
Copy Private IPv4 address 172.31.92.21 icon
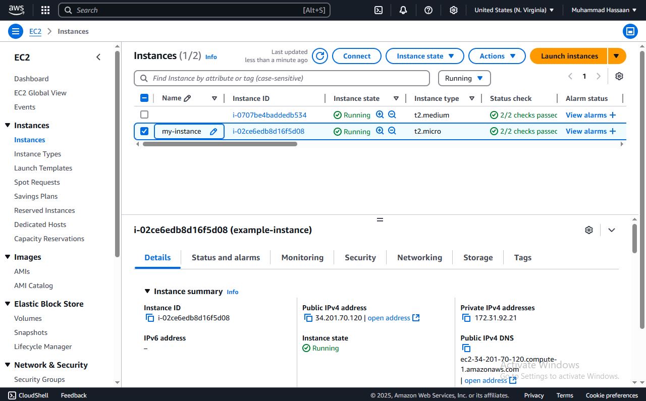[467, 318]
